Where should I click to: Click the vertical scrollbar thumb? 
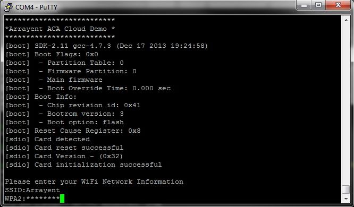pyautogui.click(x=346, y=189)
